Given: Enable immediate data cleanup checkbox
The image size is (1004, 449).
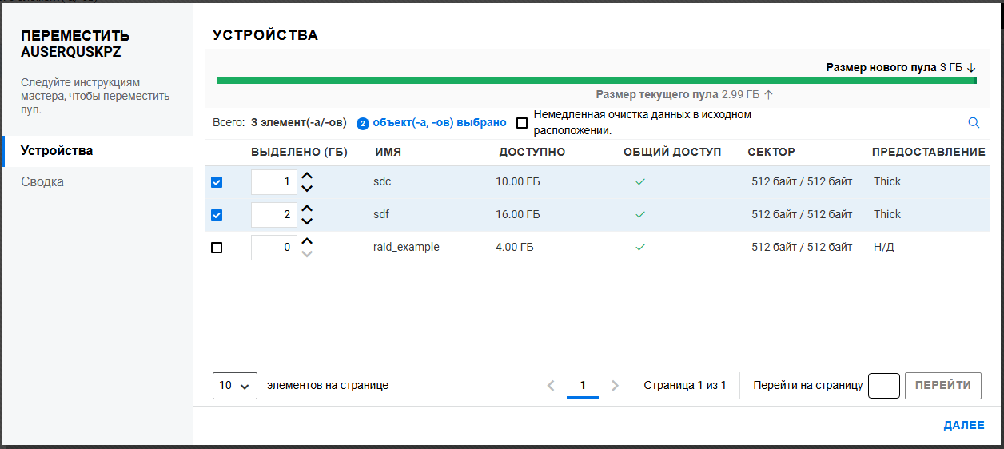Looking at the screenshot, I should pyautogui.click(x=522, y=123).
